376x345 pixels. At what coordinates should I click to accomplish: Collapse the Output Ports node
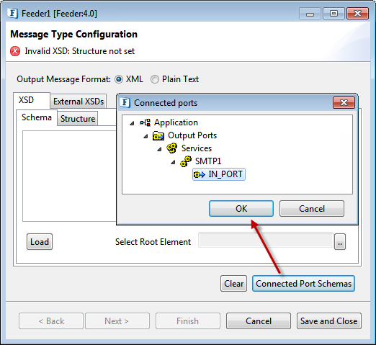[x=146, y=136]
